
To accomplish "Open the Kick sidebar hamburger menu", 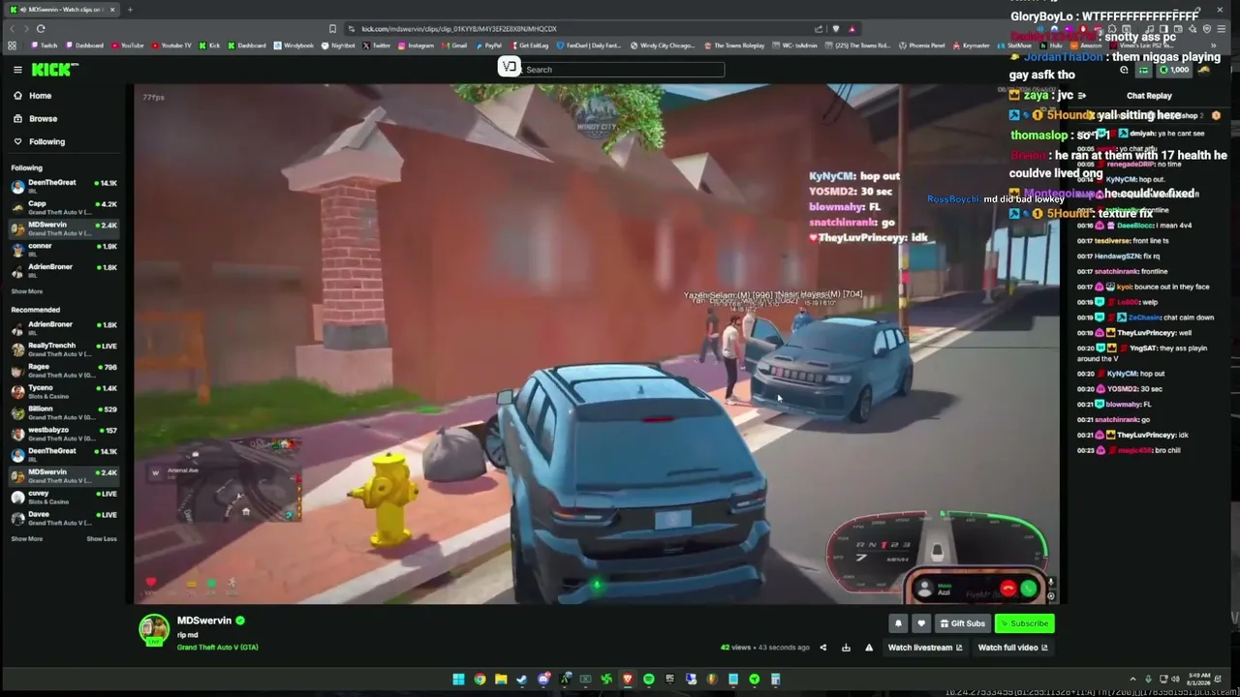I will [17, 70].
